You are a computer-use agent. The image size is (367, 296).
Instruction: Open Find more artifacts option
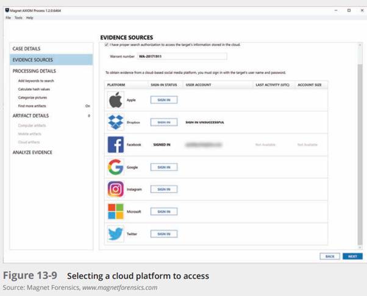pyautogui.click(x=32, y=106)
